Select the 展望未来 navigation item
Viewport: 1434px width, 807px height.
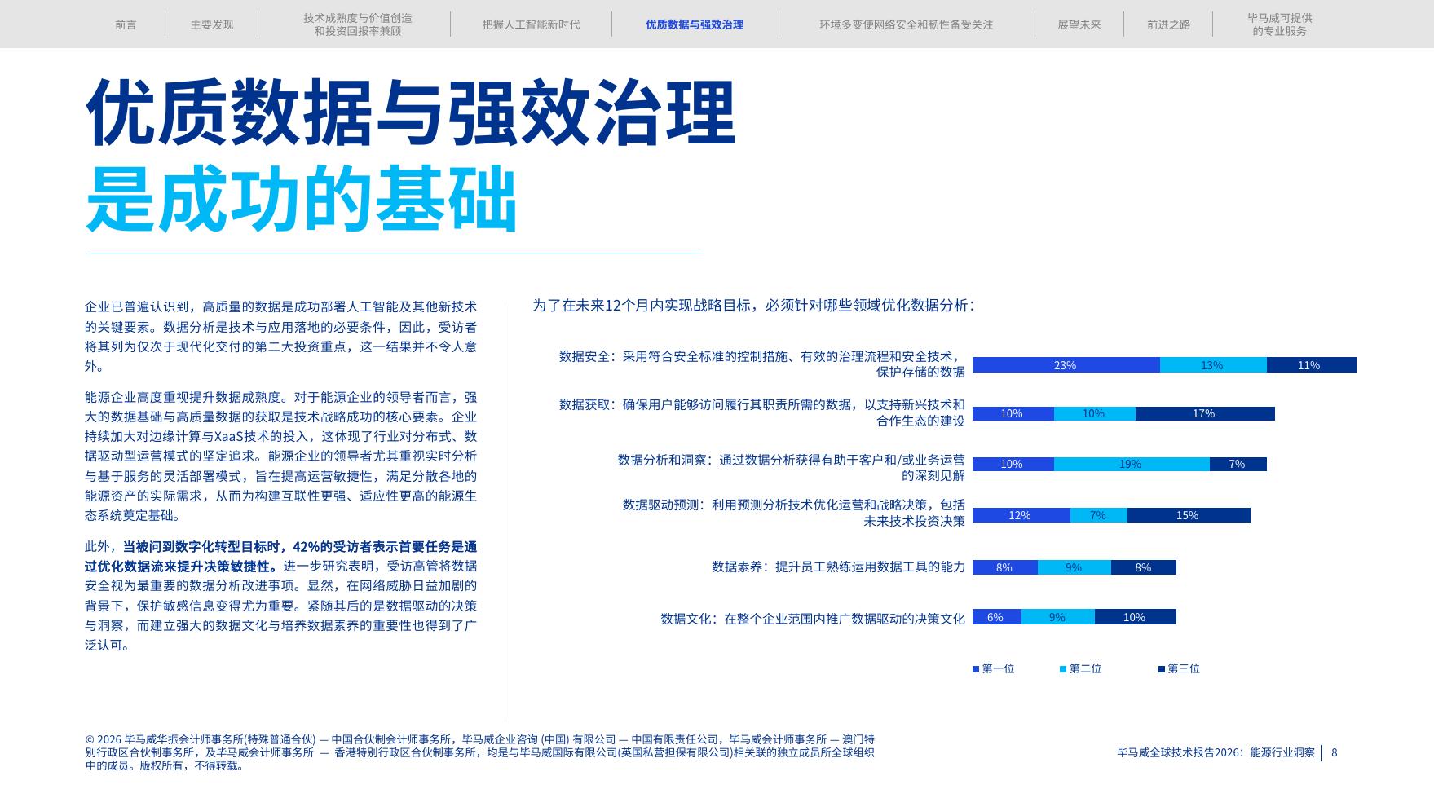(1079, 24)
